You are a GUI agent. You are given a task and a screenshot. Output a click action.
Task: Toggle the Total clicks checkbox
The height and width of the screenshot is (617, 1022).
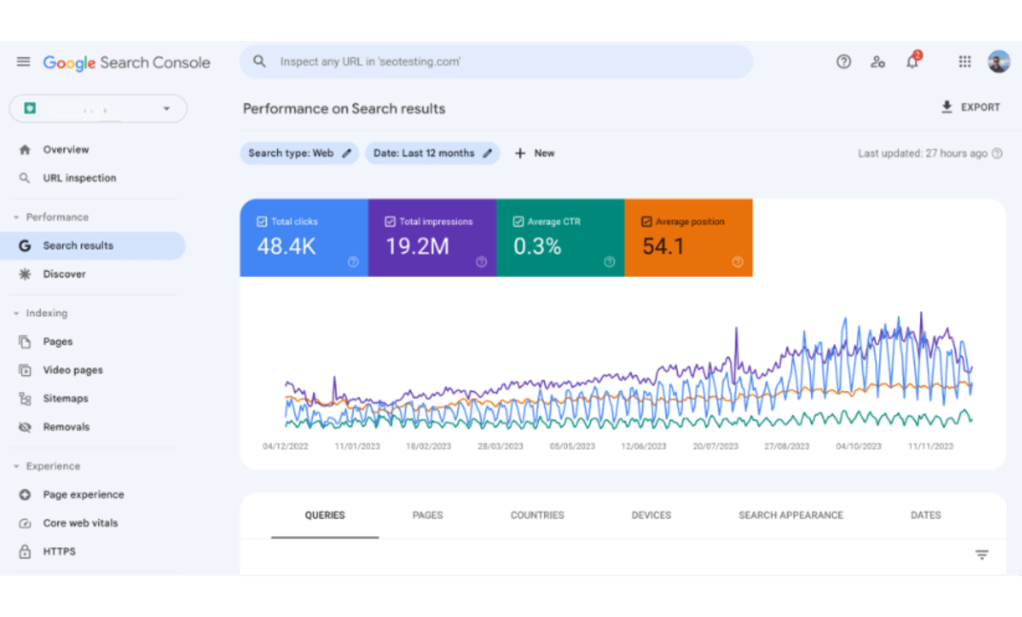pos(262,222)
